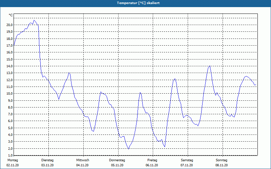Click the '11,0' y-axis value

pos(9,87)
